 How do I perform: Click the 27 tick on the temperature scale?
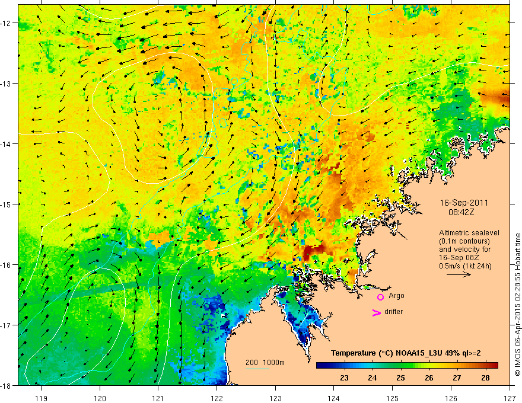tap(457, 378)
